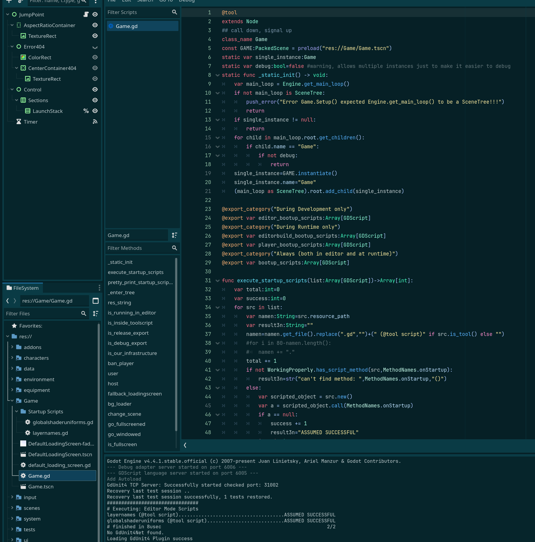Collapse the Error404 tree node
This screenshot has width=535, height=542.
(12, 46)
